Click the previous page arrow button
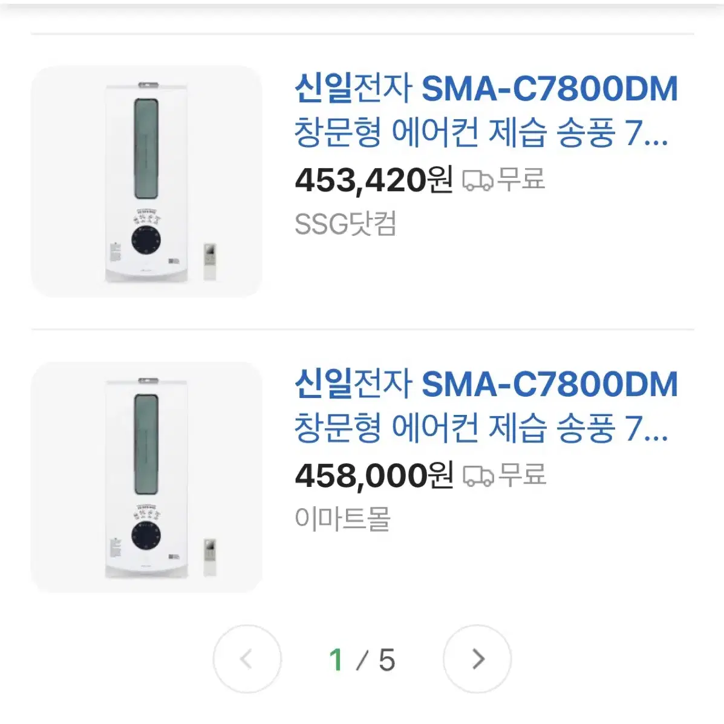The image size is (724, 724). [x=247, y=659]
